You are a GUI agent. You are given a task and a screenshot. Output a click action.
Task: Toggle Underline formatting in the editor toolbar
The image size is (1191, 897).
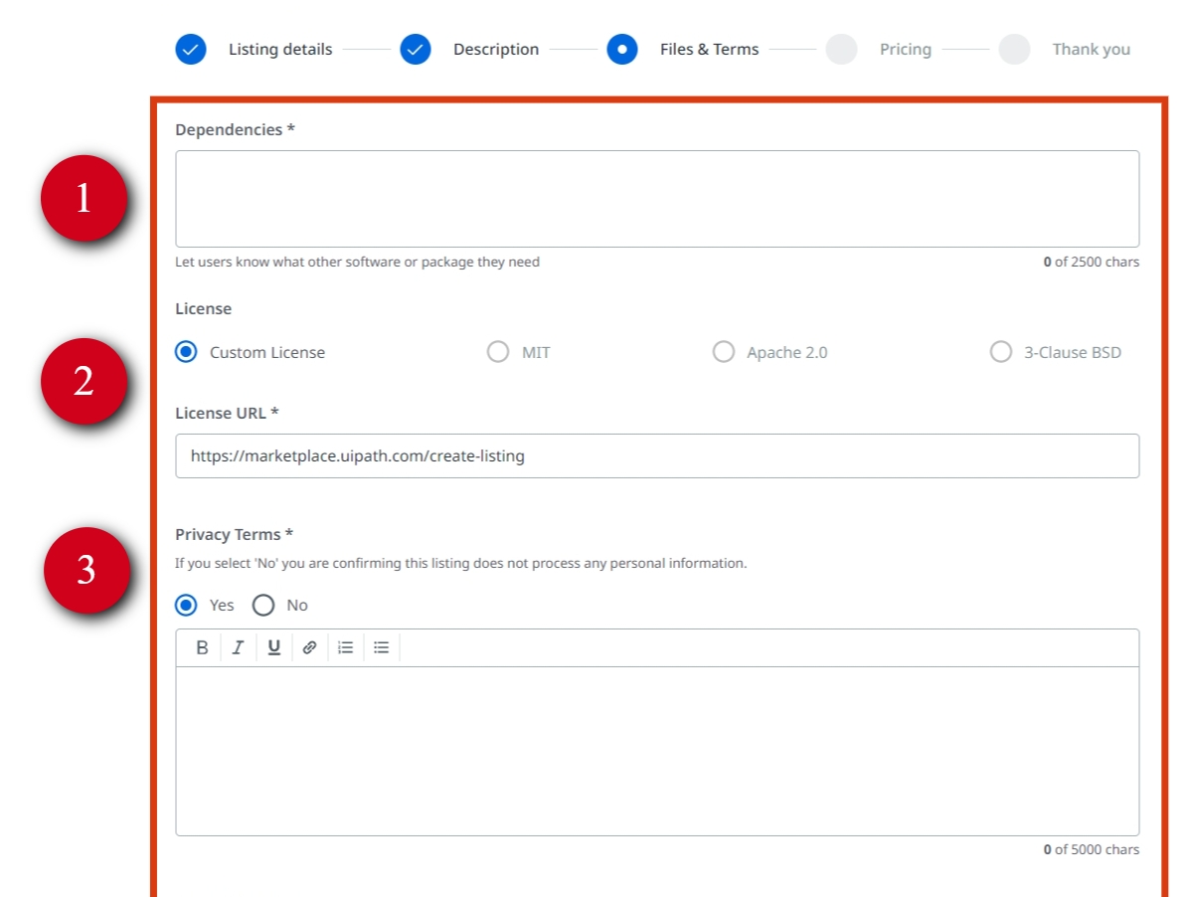274,647
